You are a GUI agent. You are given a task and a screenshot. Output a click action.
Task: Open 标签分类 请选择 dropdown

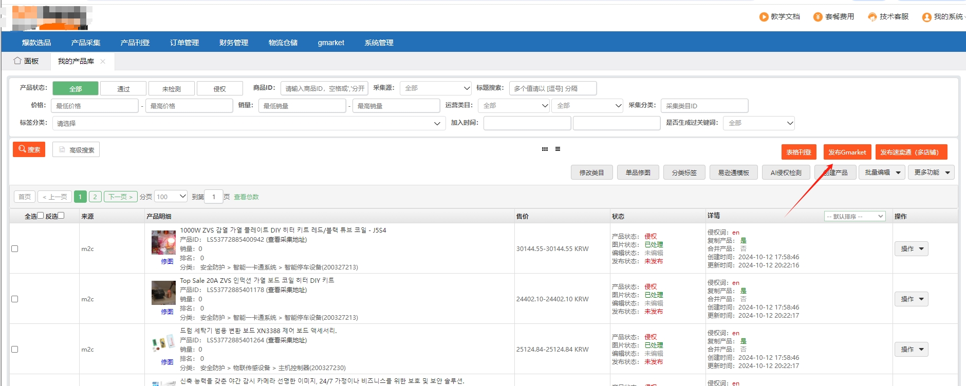pos(248,123)
